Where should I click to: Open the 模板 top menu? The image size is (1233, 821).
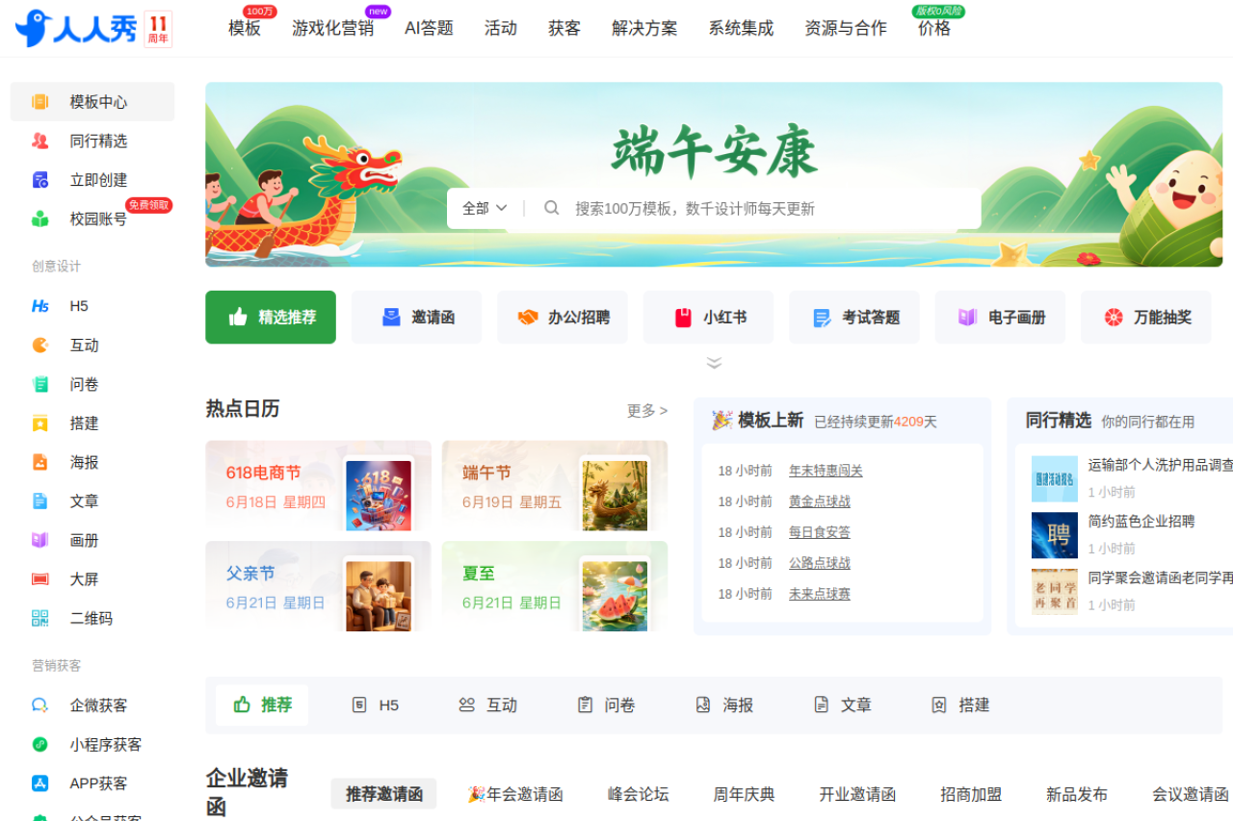(245, 28)
